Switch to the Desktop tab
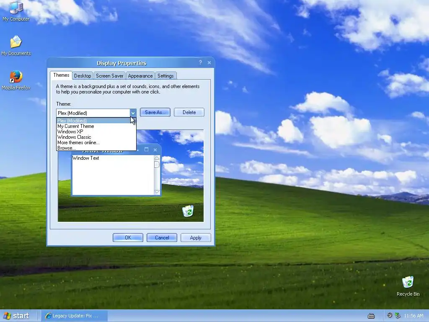429x322 pixels. pos(83,76)
